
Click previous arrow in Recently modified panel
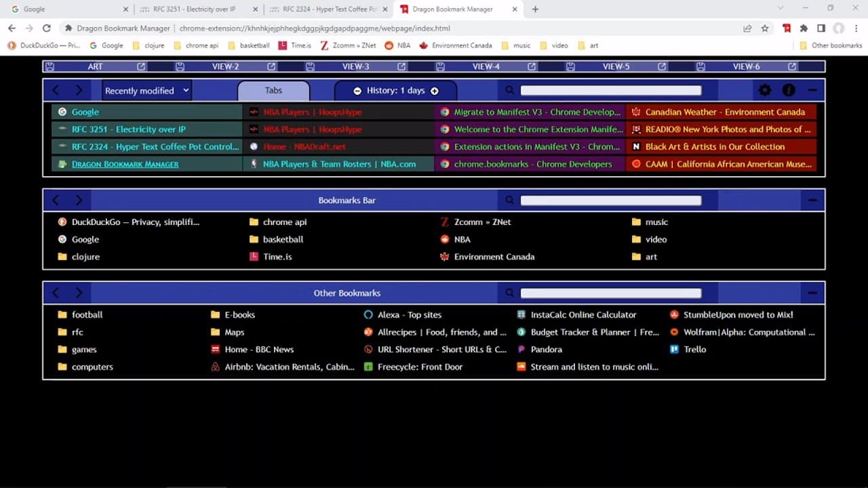(x=56, y=90)
